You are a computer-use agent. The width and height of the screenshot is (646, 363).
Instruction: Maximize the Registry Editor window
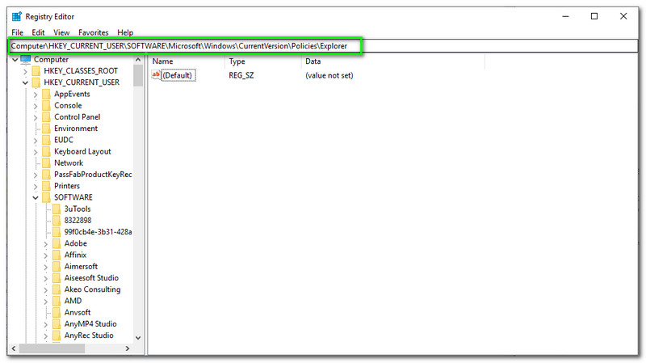point(594,16)
